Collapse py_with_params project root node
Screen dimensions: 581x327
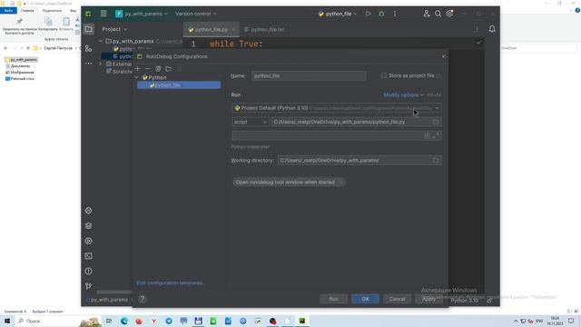click(101, 41)
